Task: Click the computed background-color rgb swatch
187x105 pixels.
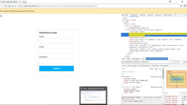Action: click(x=182, y=96)
